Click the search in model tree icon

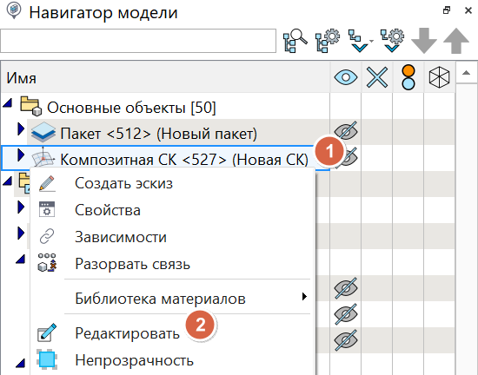[295, 41]
